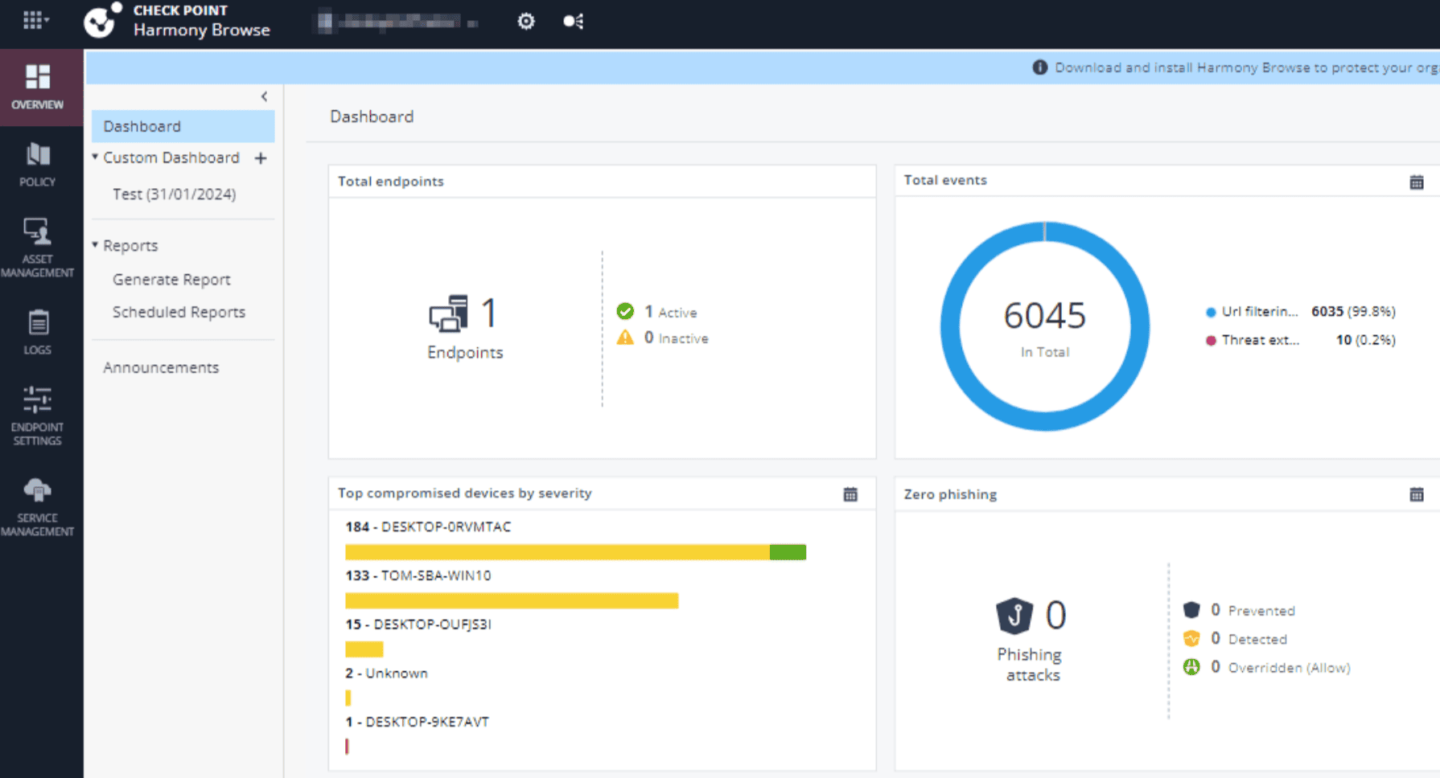Click the '133 - TOM-SBA-WIN10' label
This screenshot has width=1440, height=778.
coord(418,575)
